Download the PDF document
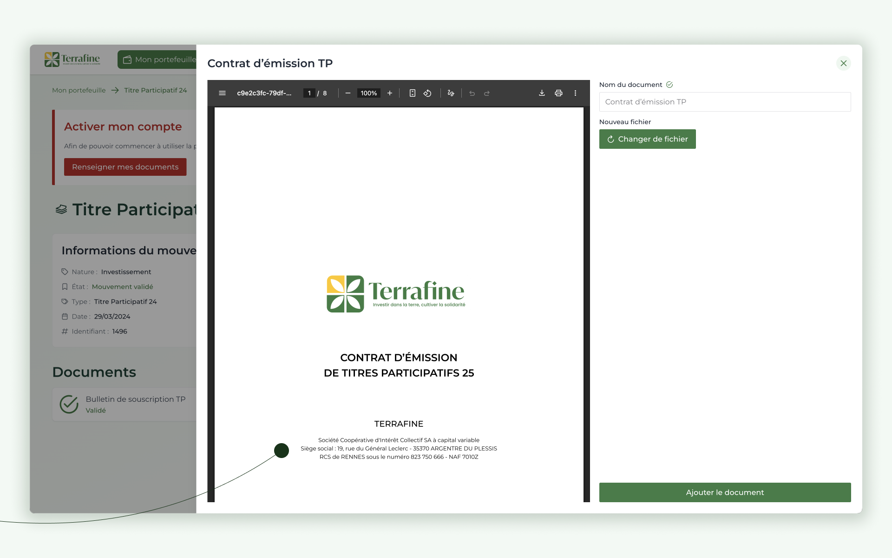 542,93
